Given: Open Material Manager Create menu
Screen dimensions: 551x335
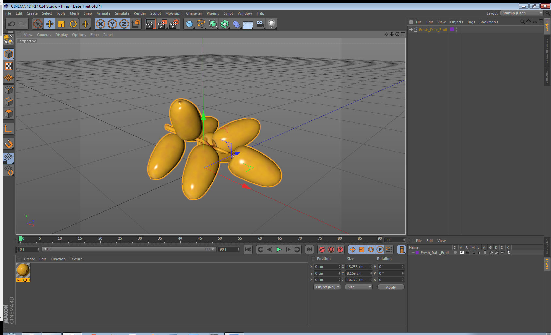Looking at the screenshot, I should pyautogui.click(x=29, y=259).
